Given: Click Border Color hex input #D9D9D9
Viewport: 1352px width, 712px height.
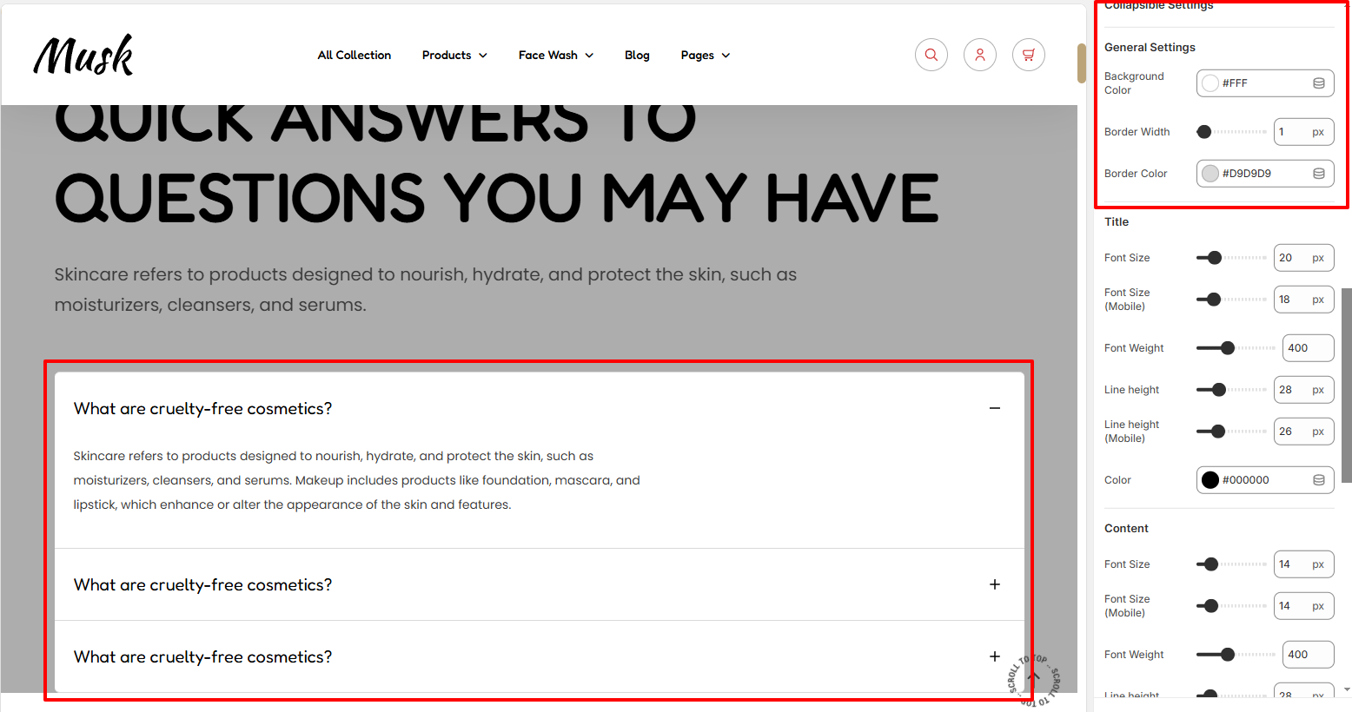Looking at the screenshot, I should pos(1264,174).
